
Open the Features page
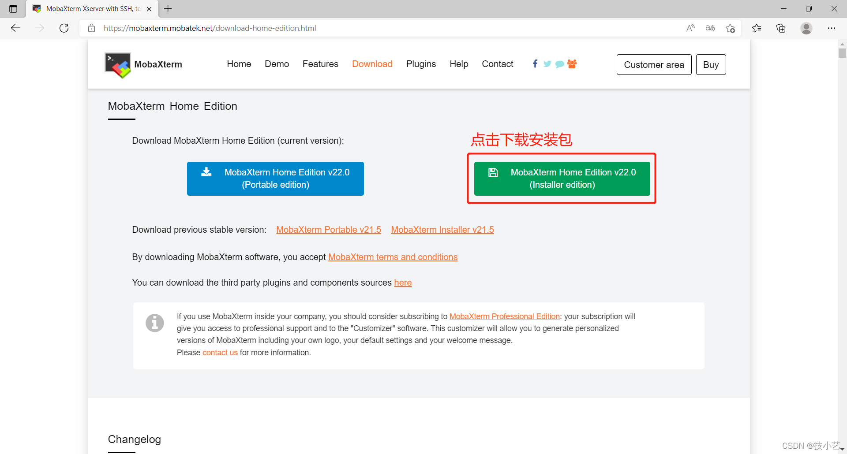pyautogui.click(x=320, y=64)
